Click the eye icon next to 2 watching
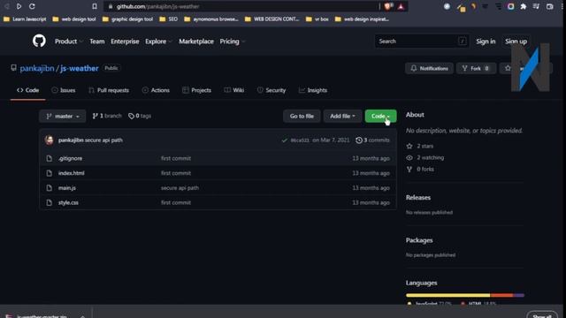Viewport: 566px width, 318px height. click(x=409, y=157)
